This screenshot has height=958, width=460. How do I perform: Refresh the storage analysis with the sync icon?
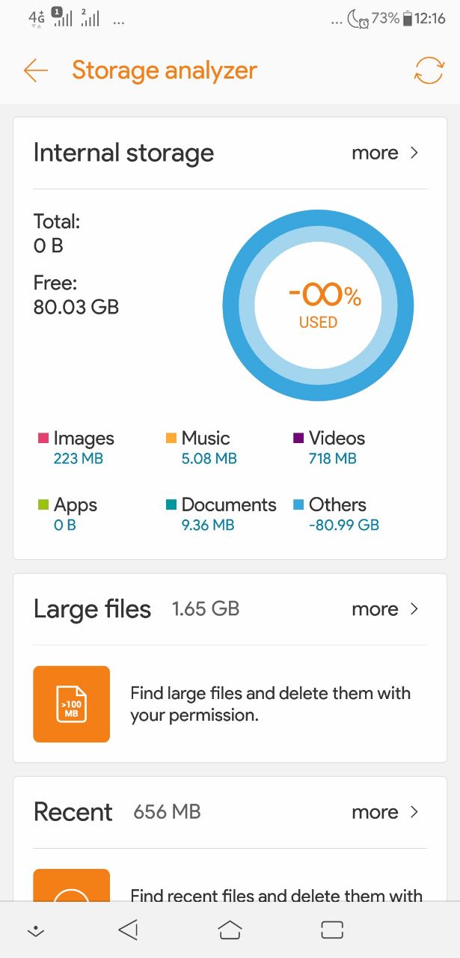429,70
